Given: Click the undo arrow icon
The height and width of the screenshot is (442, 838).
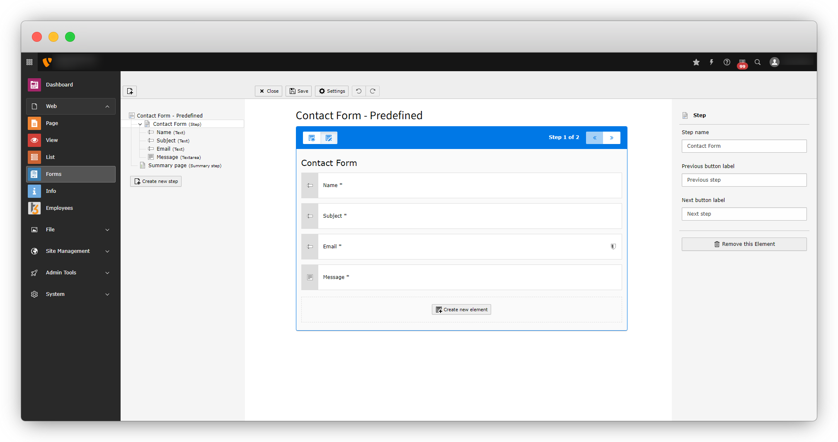Looking at the screenshot, I should click(359, 91).
